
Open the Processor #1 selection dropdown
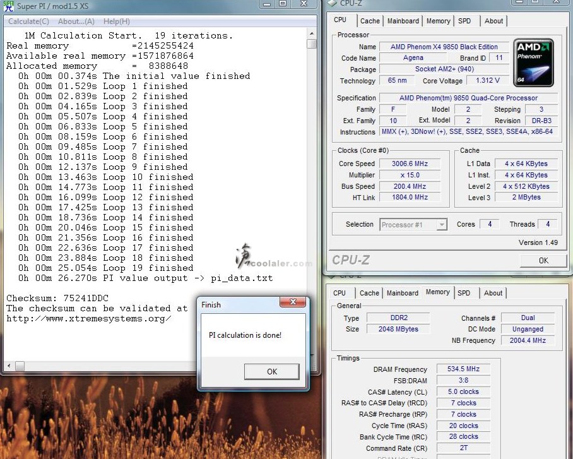pos(442,225)
